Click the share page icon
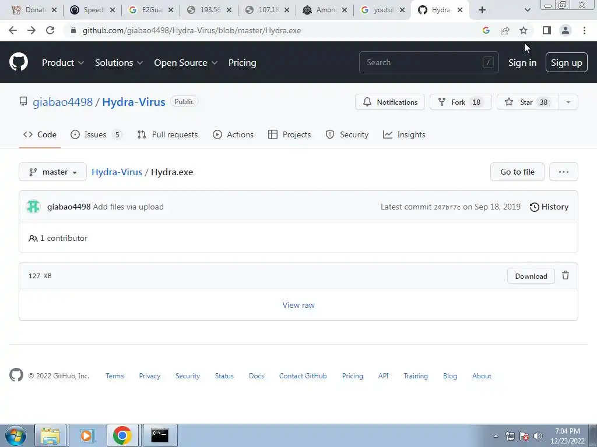Image resolution: width=597 pixels, height=447 pixels. tap(505, 30)
